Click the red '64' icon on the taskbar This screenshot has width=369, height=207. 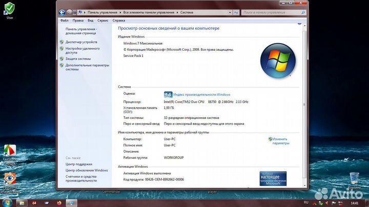coord(34,203)
